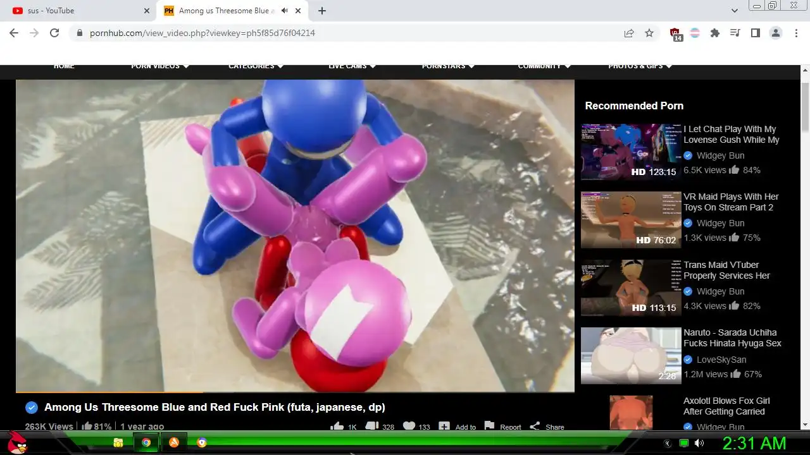Expand the LIVE CAMS menu

coord(352,66)
